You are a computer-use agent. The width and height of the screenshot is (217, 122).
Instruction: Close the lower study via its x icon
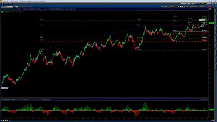[x=50, y=99]
